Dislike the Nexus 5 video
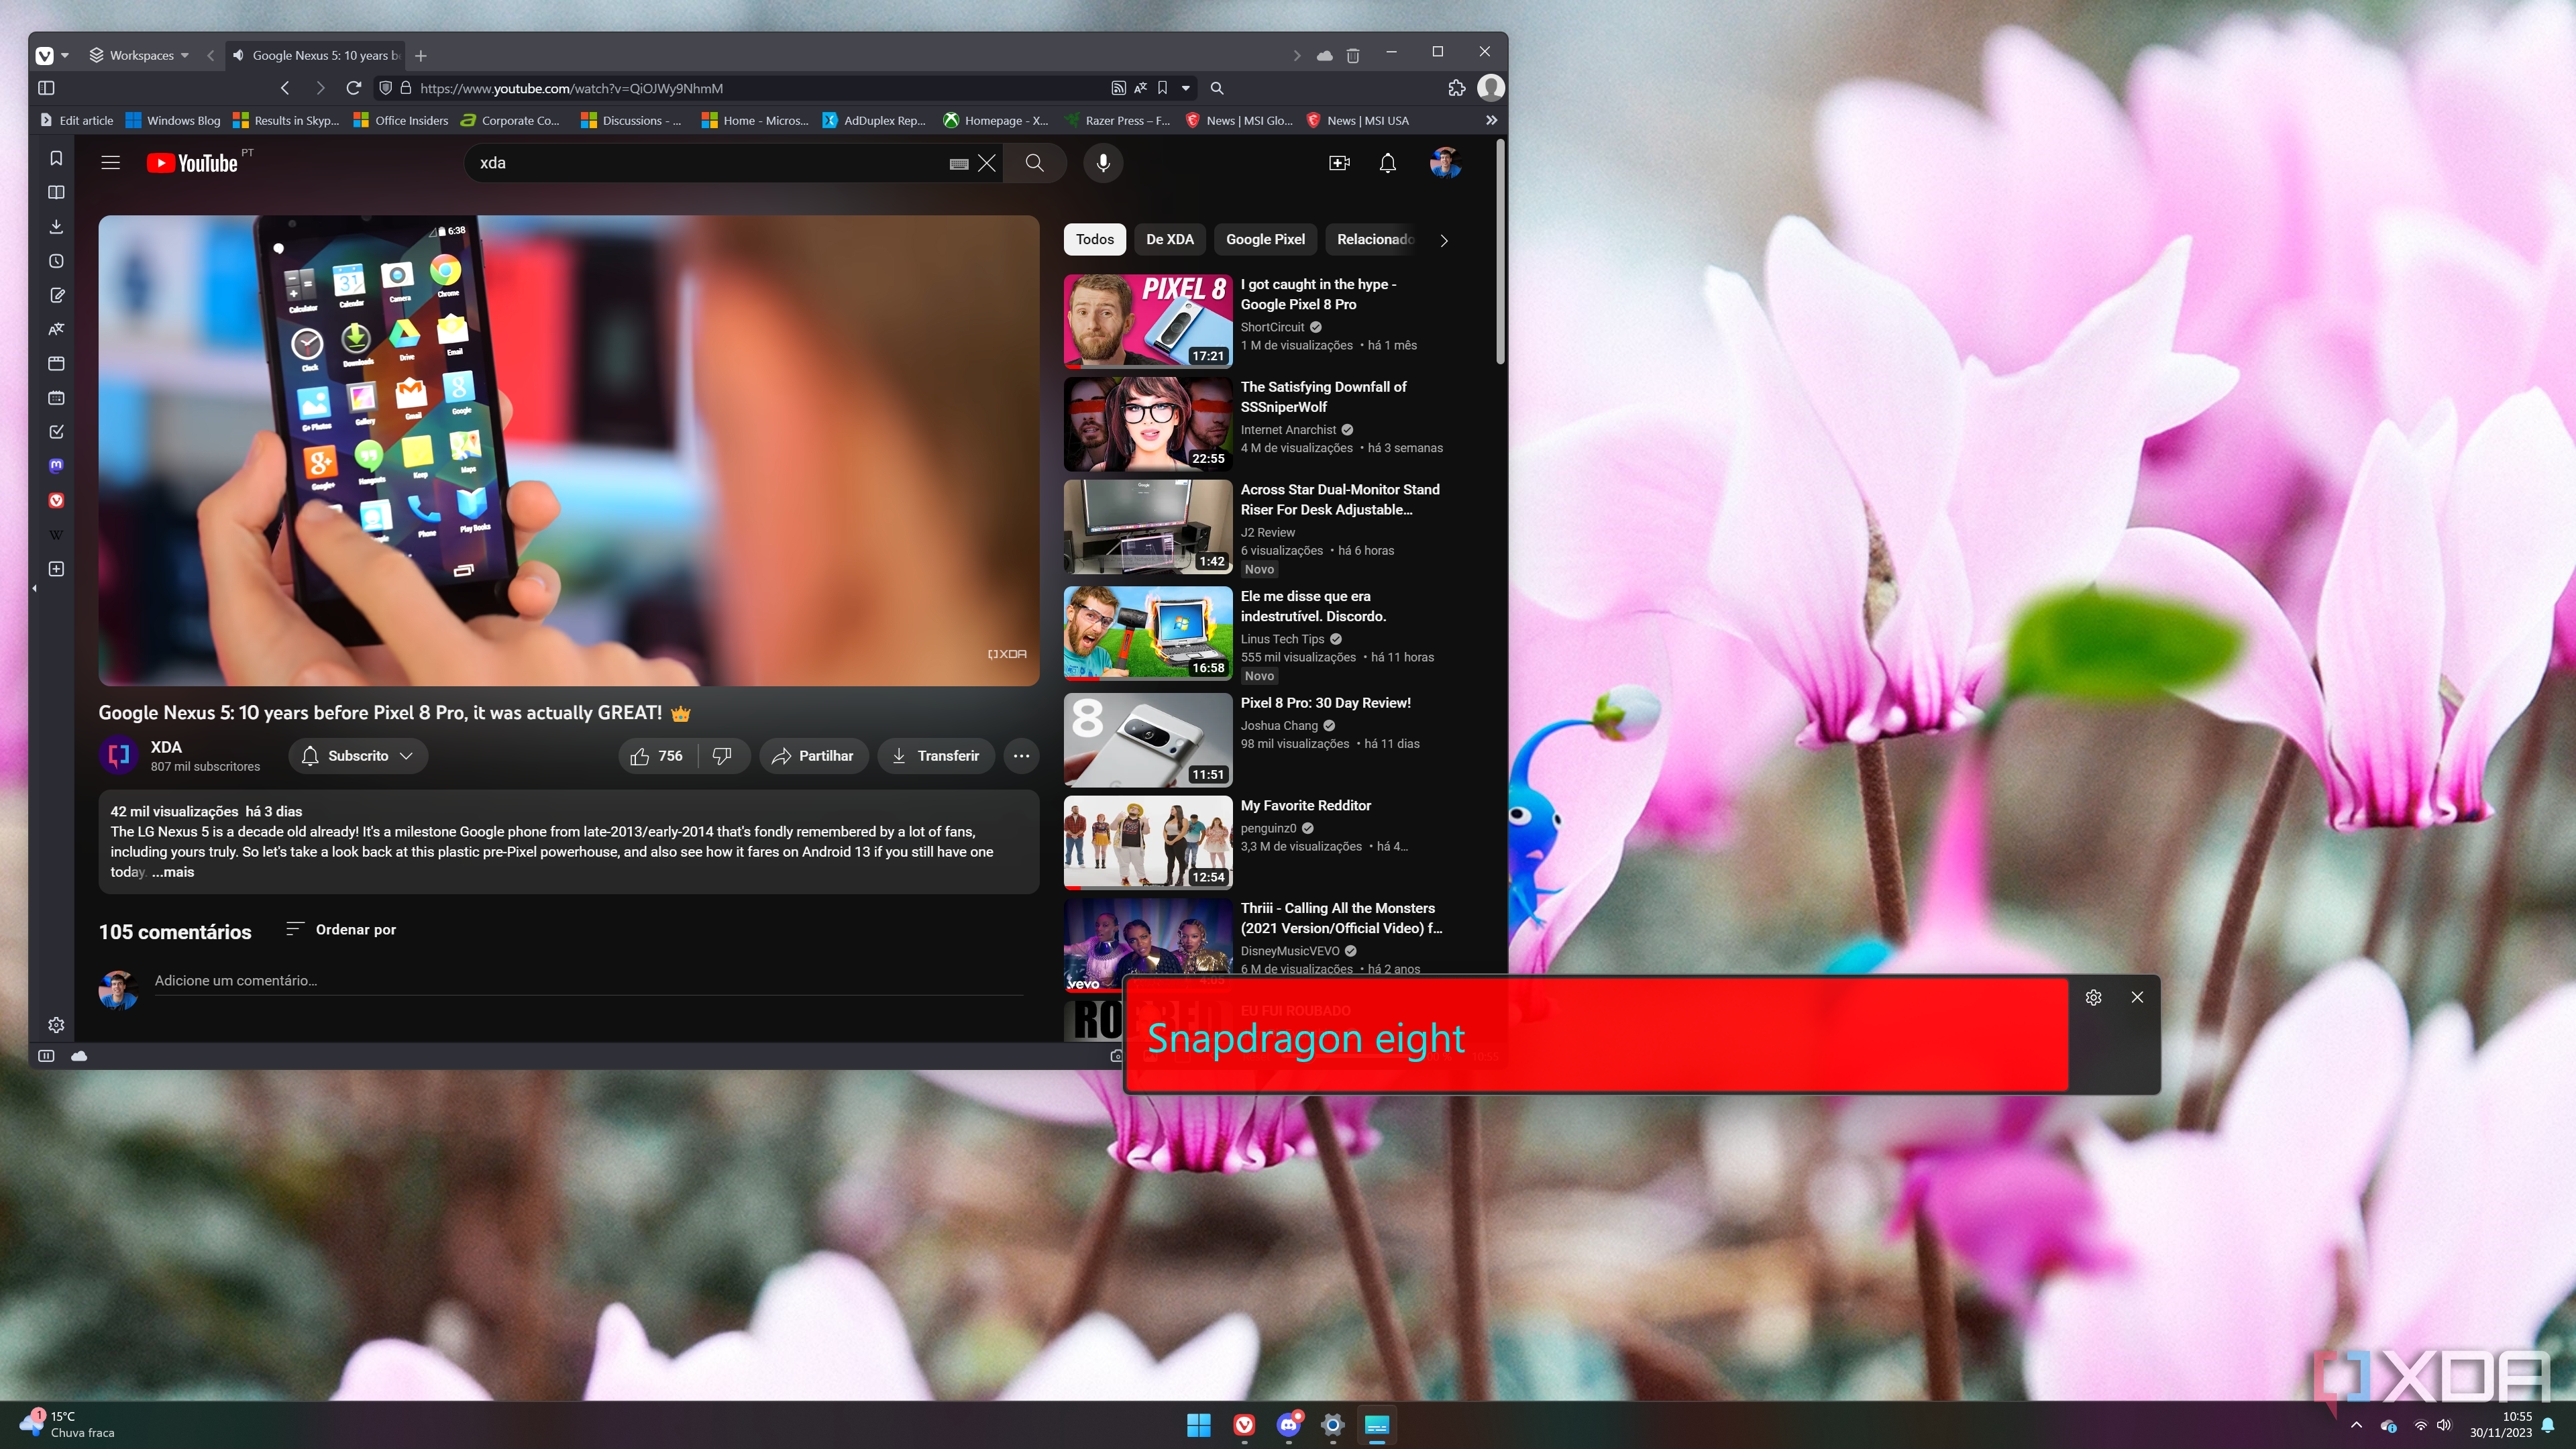 pyautogui.click(x=722, y=756)
